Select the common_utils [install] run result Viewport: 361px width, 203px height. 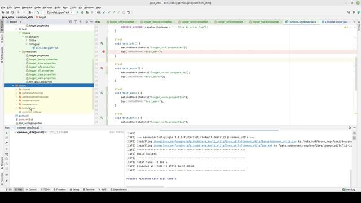(30, 133)
